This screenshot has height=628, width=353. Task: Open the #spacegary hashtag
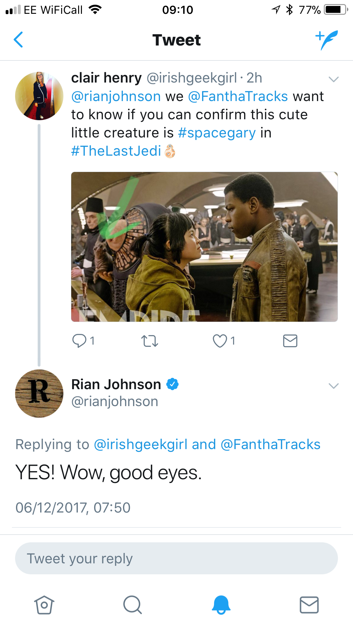pyautogui.click(x=217, y=133)
